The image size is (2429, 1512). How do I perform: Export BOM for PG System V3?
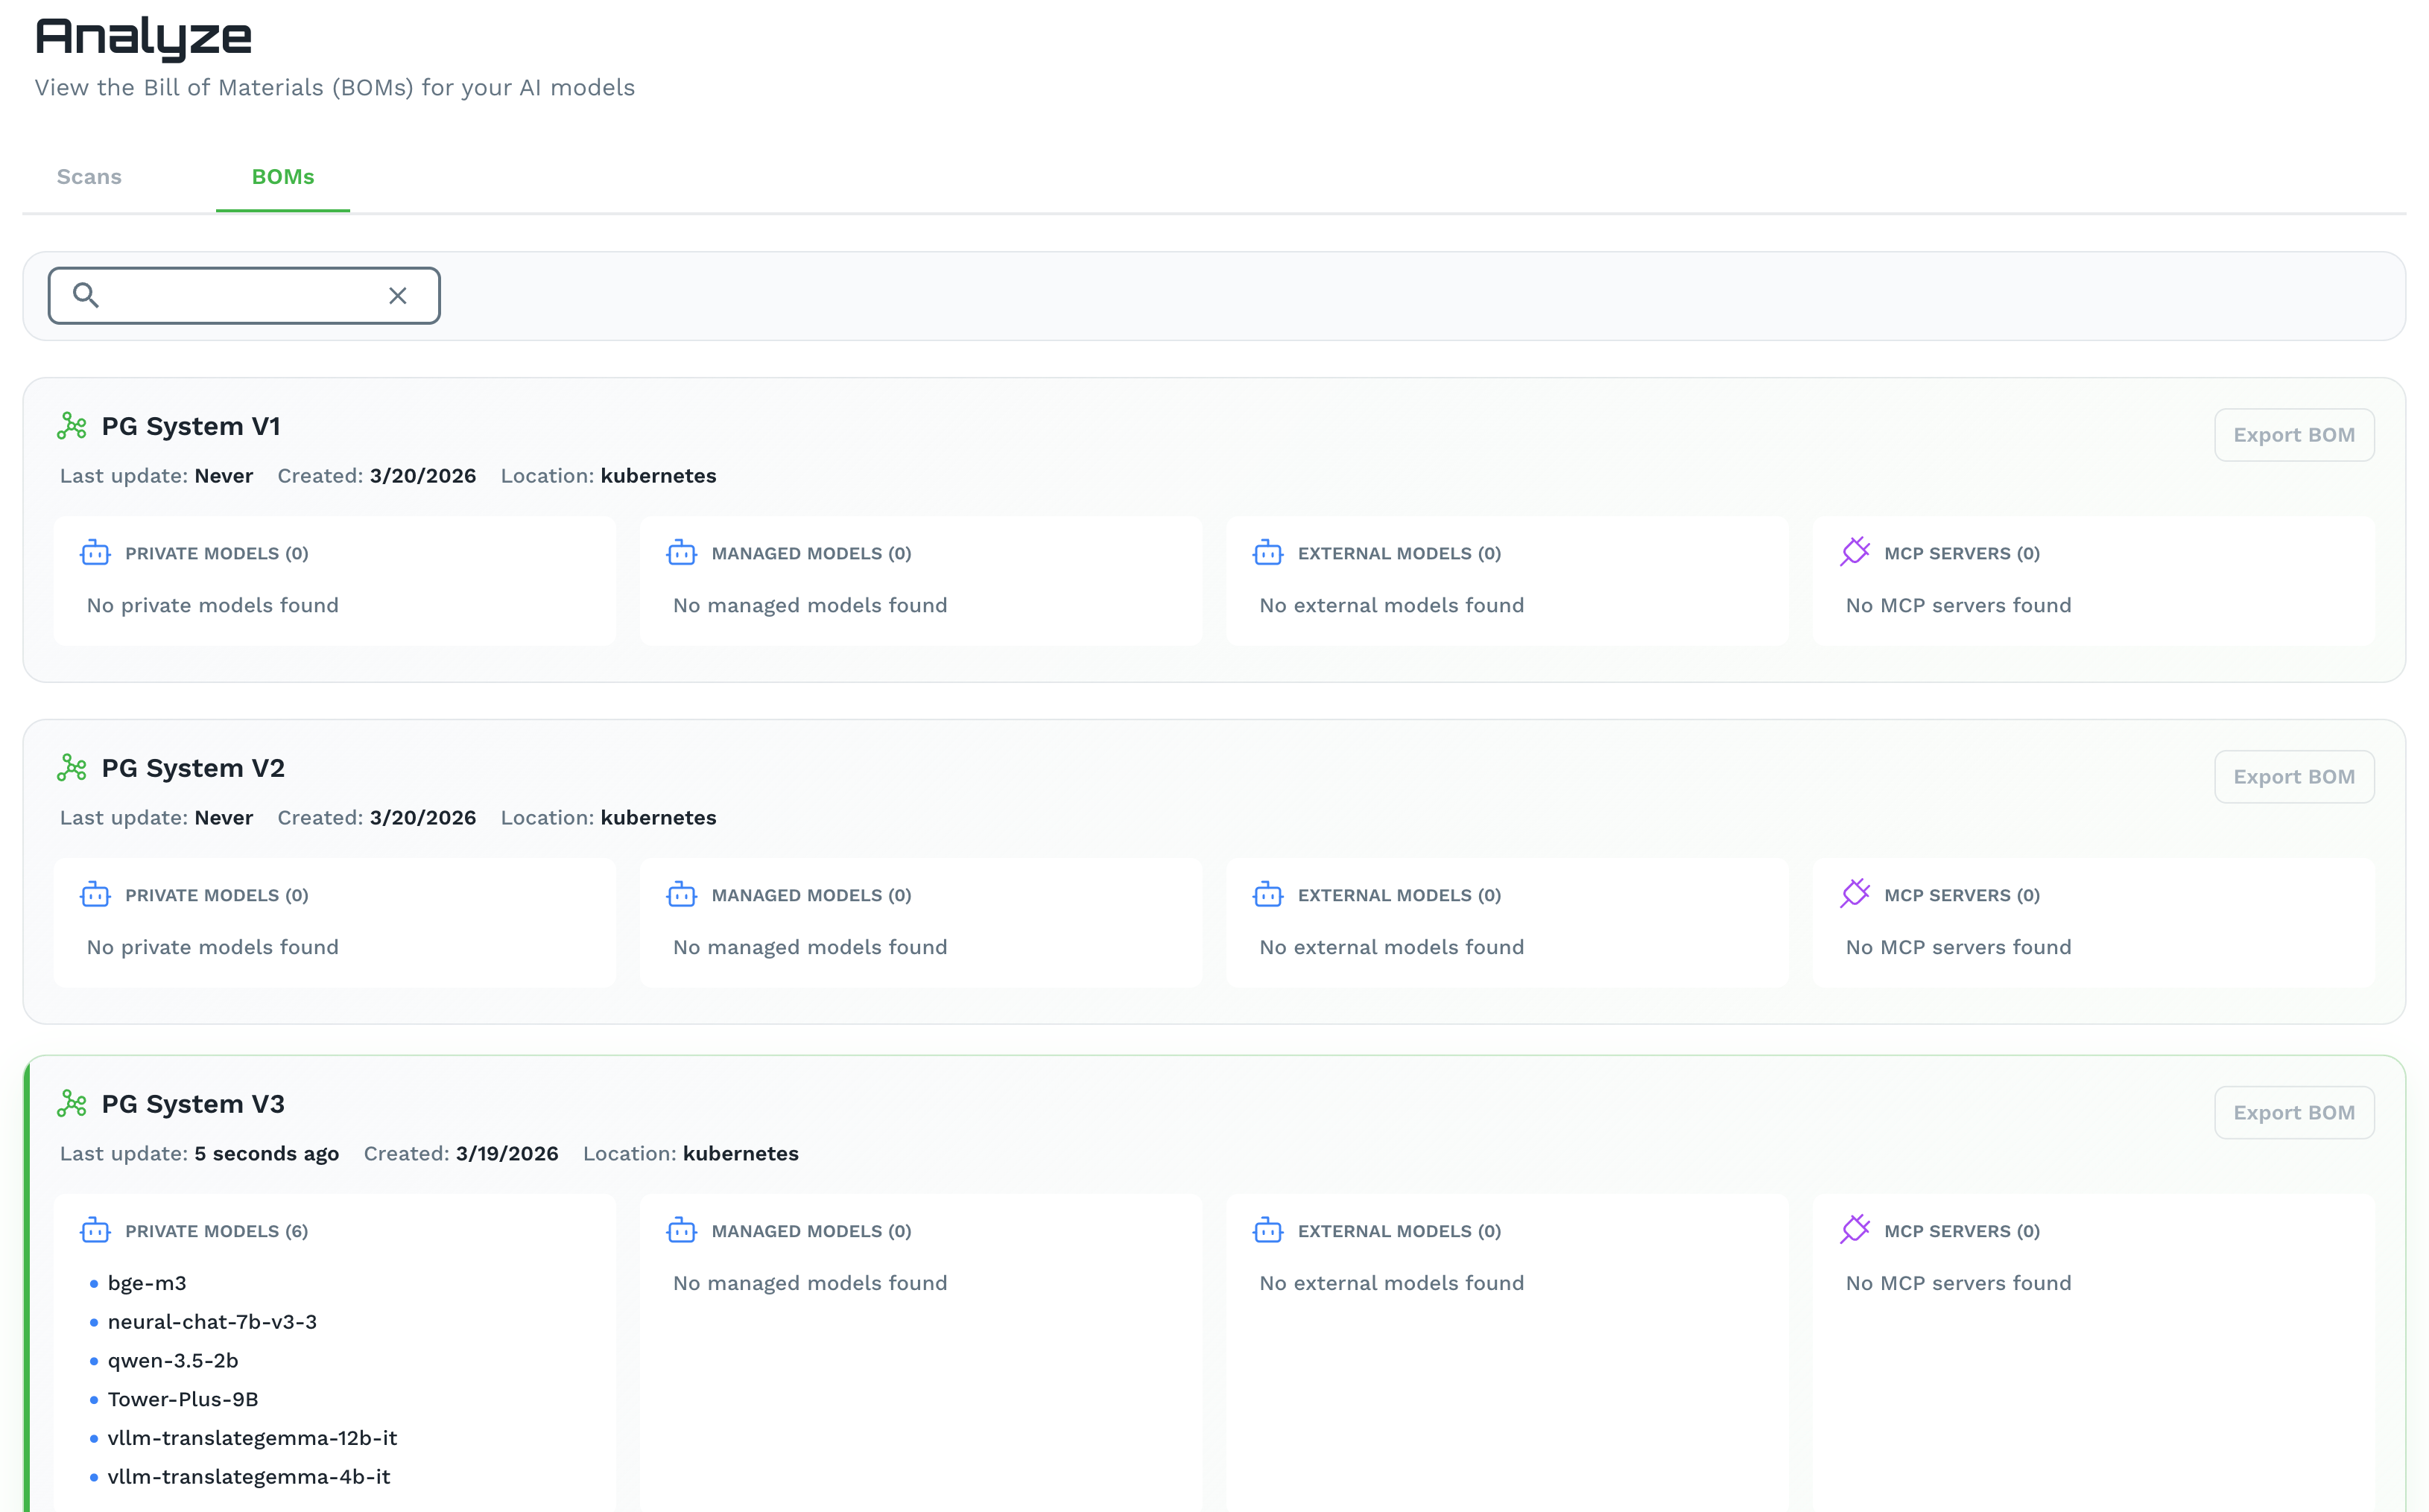tap(2293, 1113)
